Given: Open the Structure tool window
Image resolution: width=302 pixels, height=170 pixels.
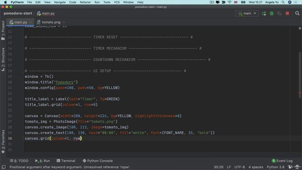Looking at the screenshot, I should click(x=3, y=59).
